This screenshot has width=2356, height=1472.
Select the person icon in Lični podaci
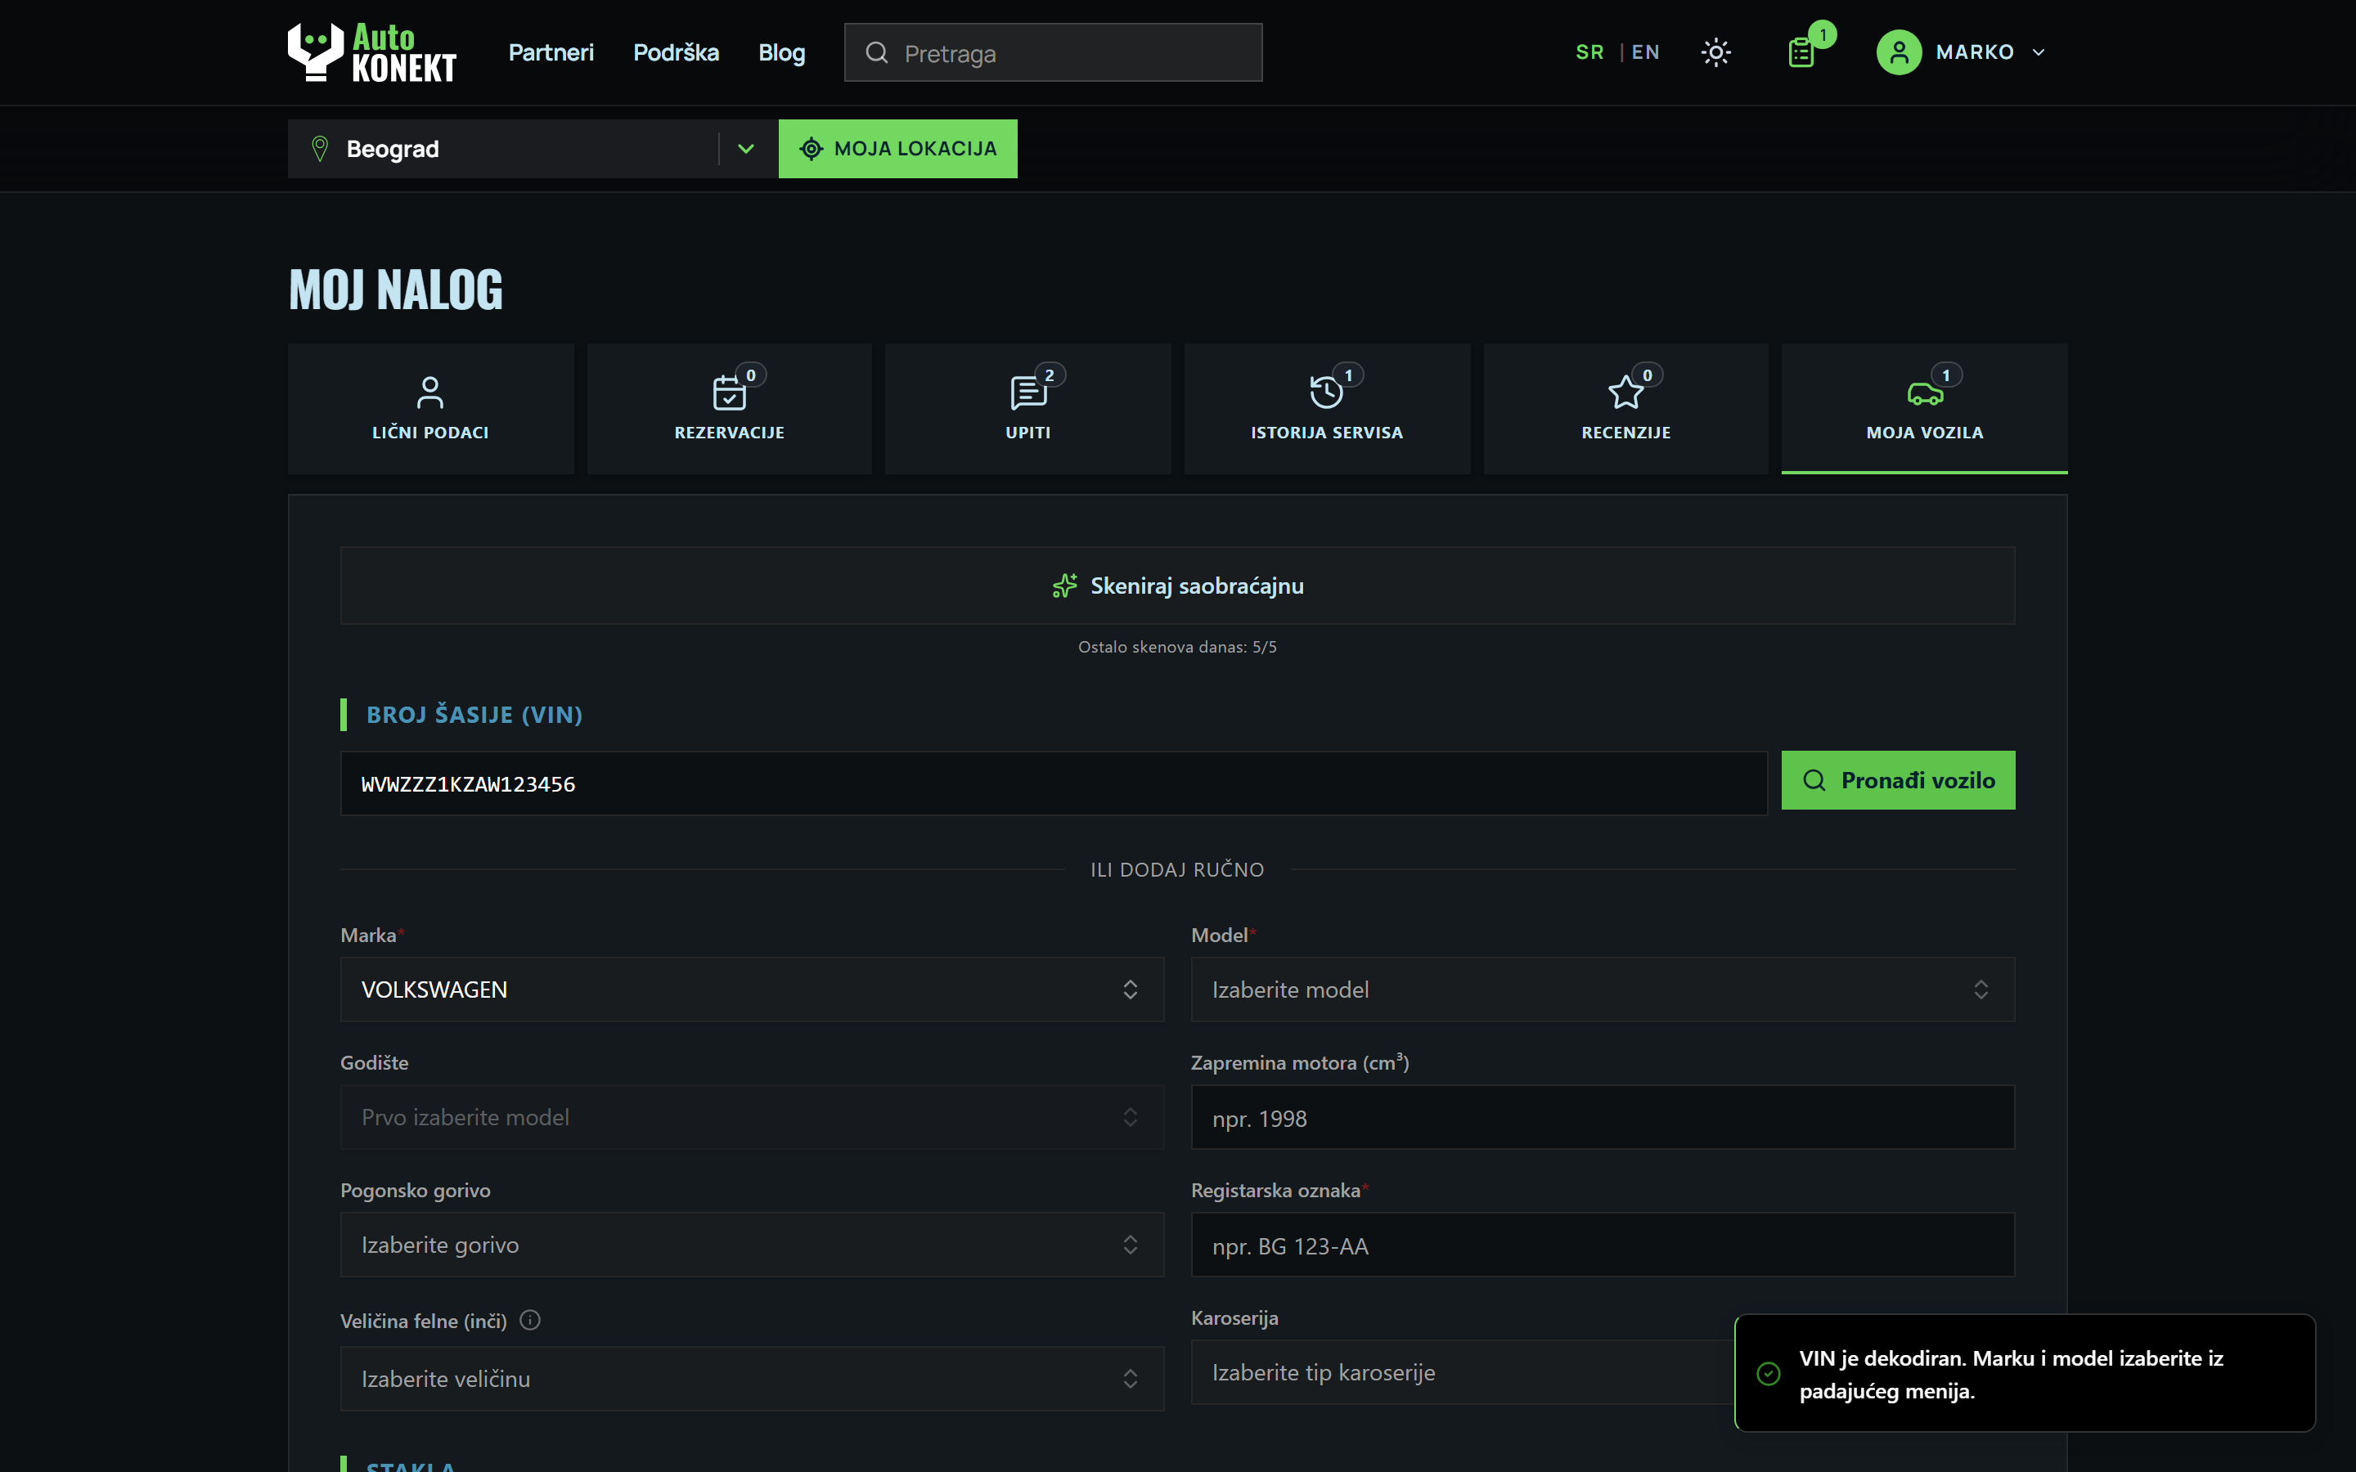[x=430, y=393]
